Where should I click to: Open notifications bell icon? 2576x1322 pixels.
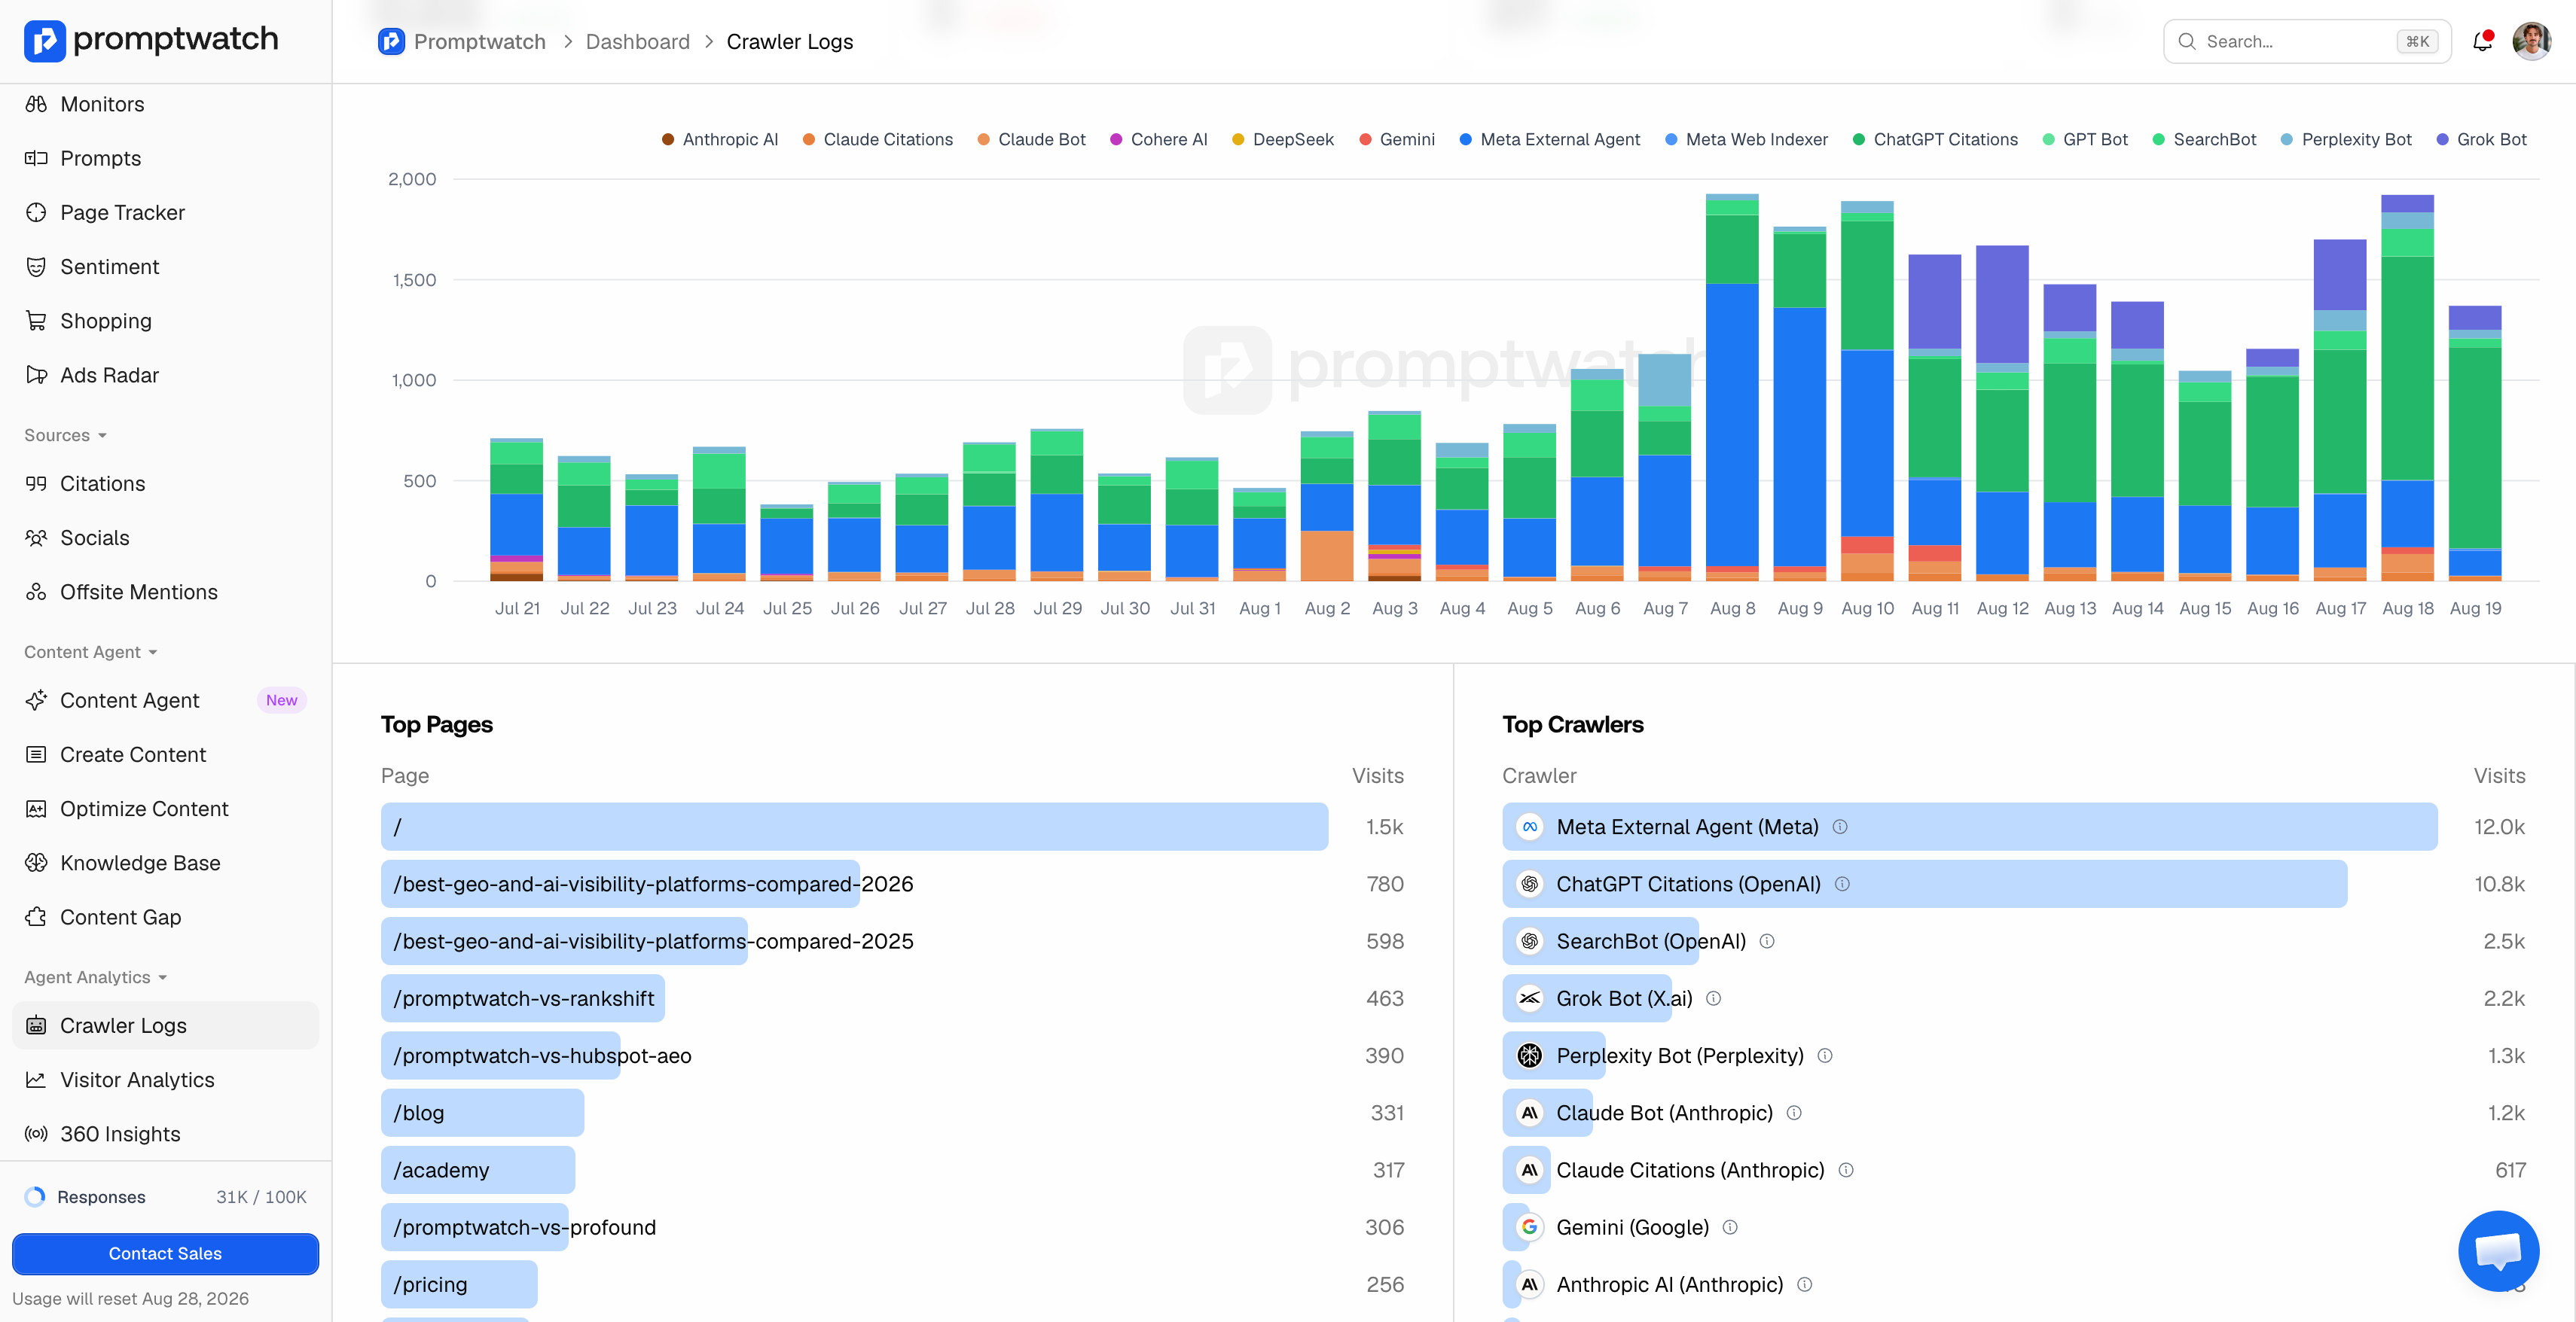click(x=2483, y=41)
